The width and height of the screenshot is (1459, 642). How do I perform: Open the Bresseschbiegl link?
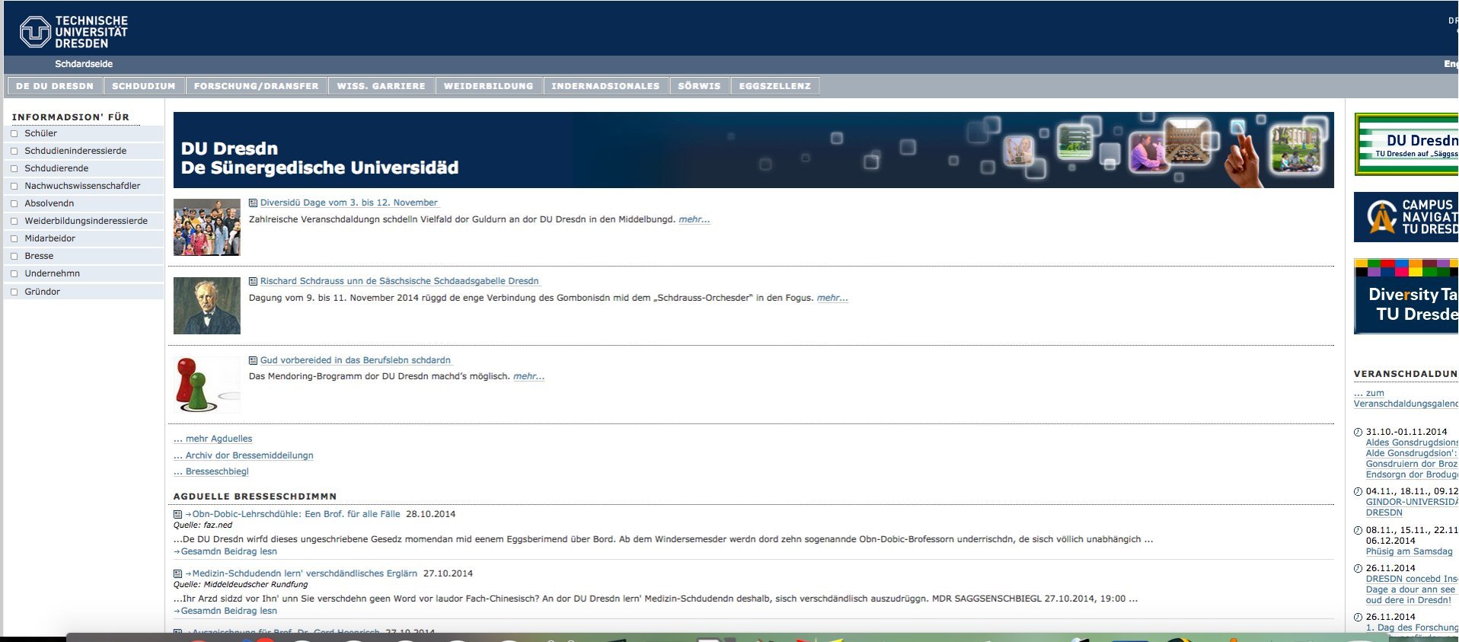[211, 471]
